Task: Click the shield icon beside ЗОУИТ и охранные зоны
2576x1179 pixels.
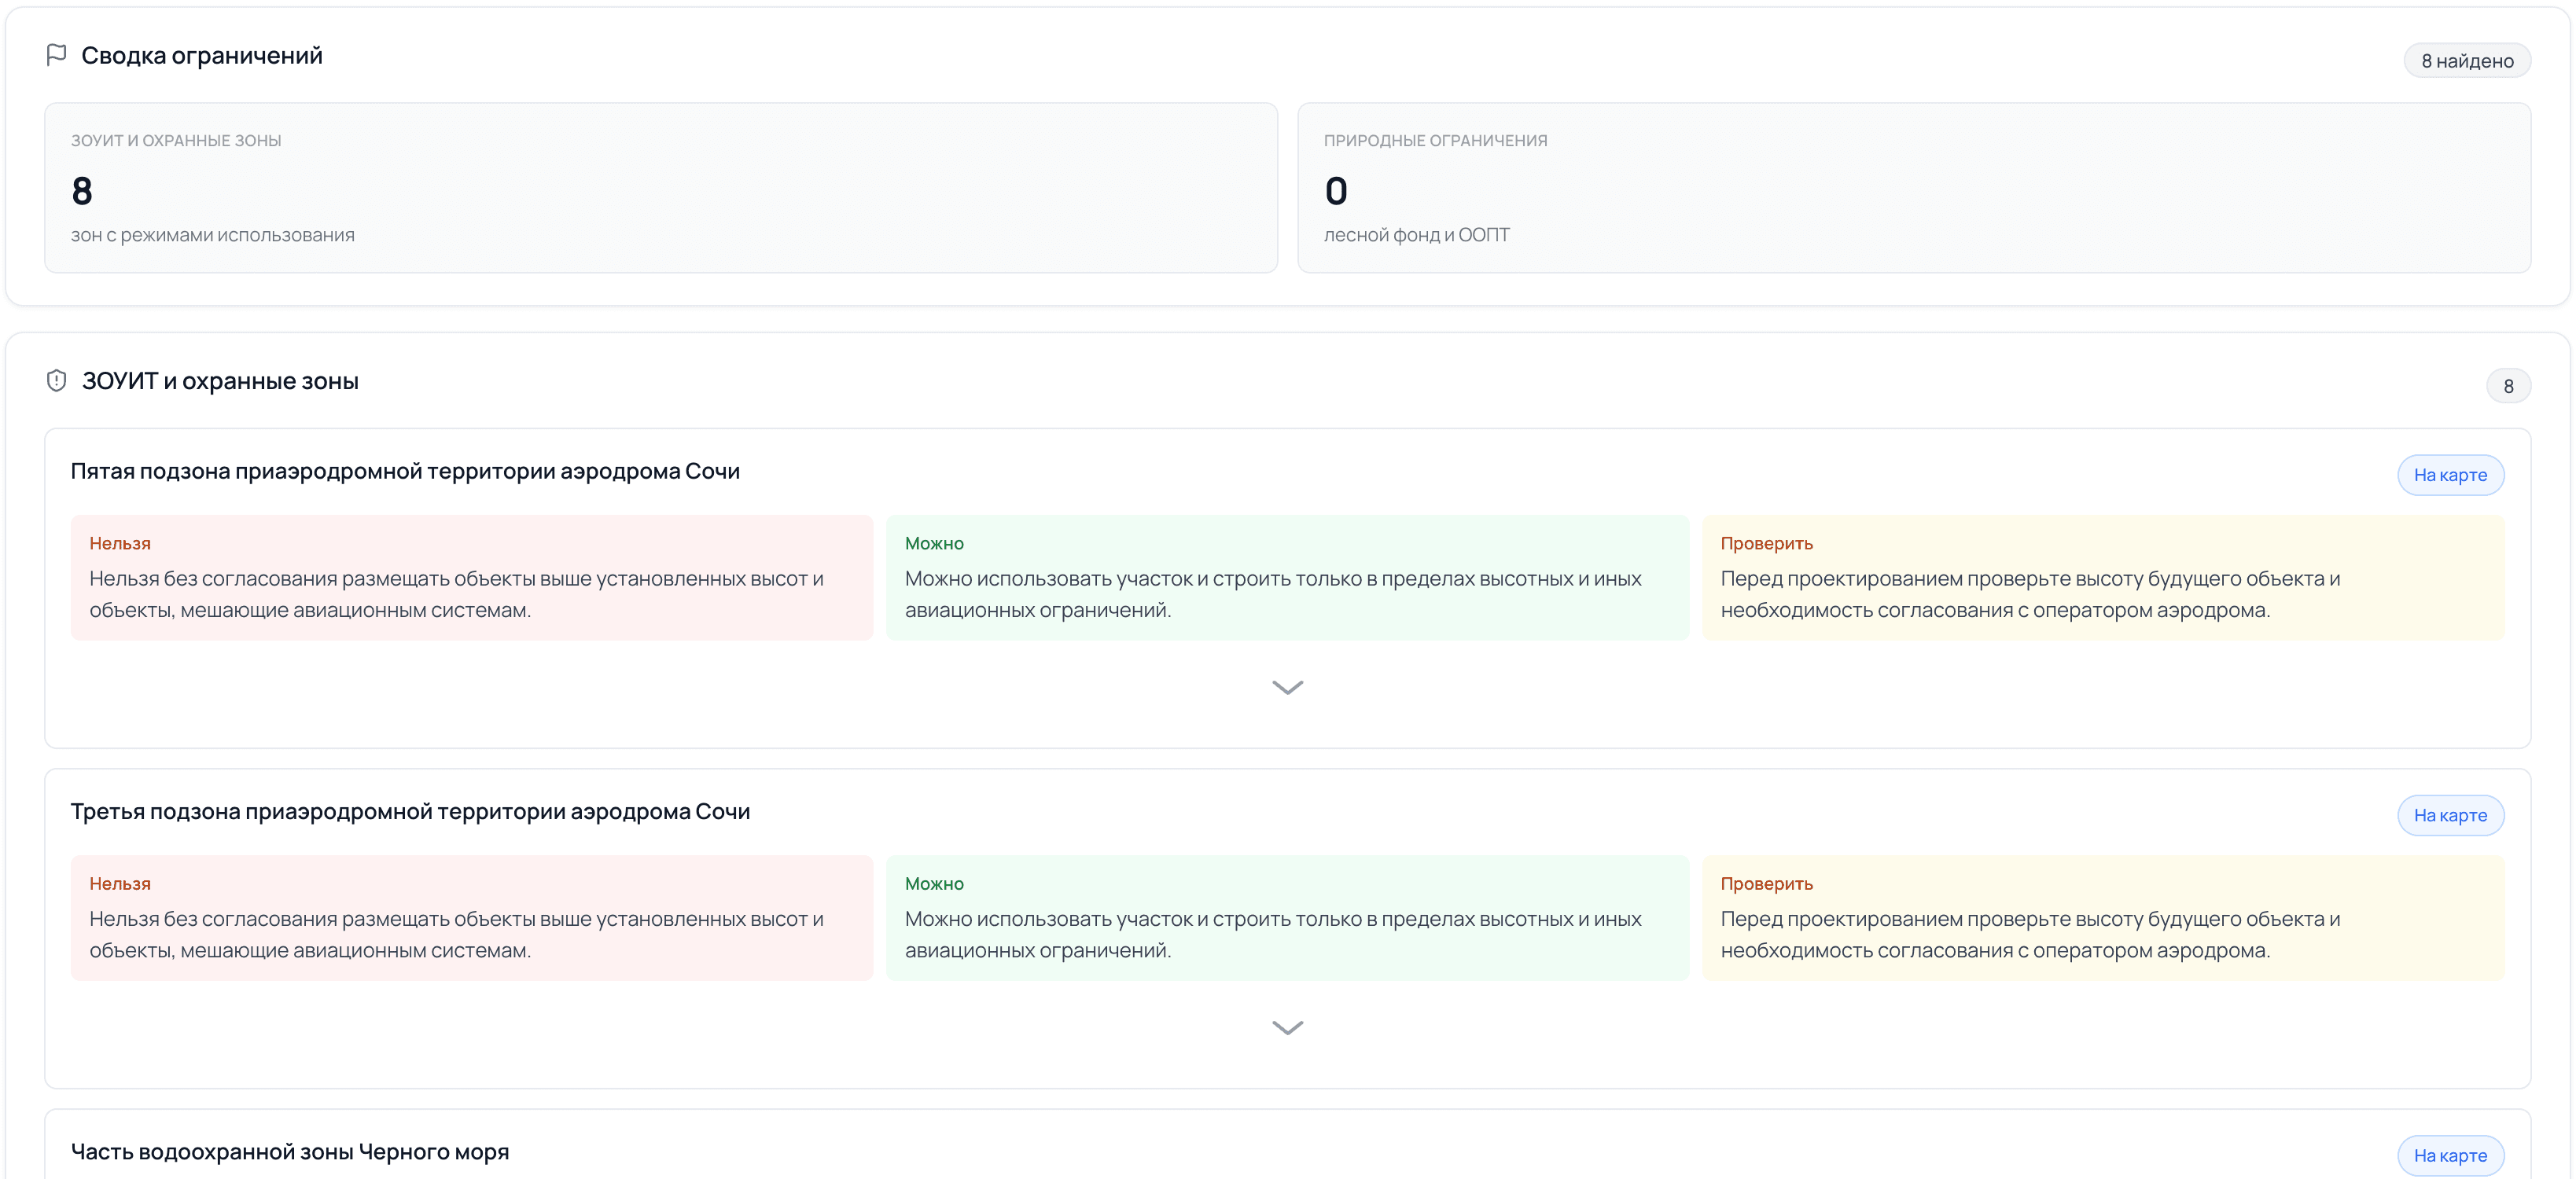Action: pyautogui.click(x=56, y=381)
